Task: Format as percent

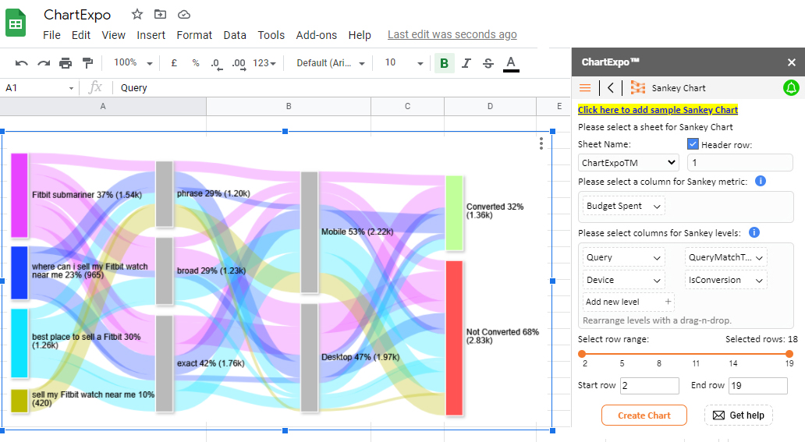Action: (x=196, y=62)
